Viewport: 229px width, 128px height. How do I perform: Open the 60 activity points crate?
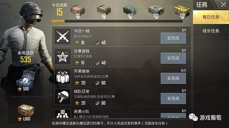click(x=104, y=10)
